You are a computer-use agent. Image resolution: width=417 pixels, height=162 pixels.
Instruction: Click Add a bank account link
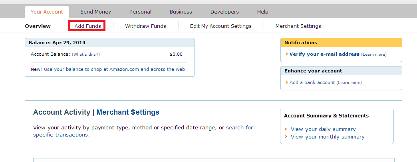coord(312,82)
